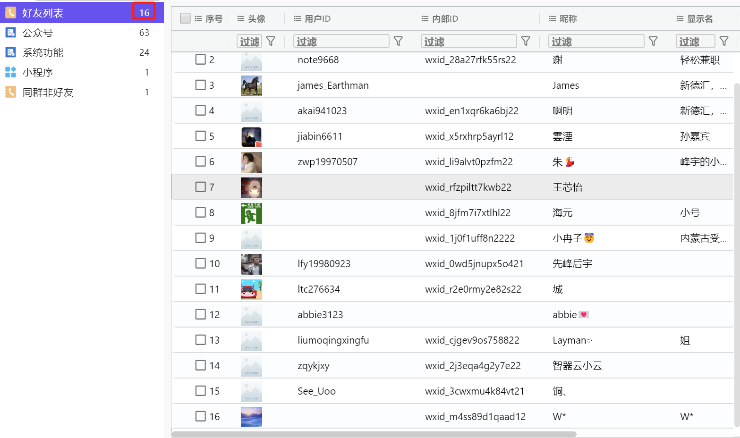Select user ID cell zqykjxy
Screen dimensions: 740x438
pos(314,366)
